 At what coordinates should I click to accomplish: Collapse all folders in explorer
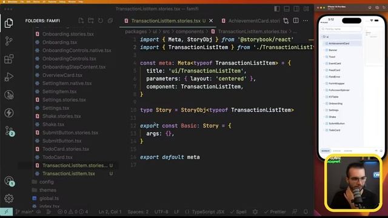coord(110,21)
